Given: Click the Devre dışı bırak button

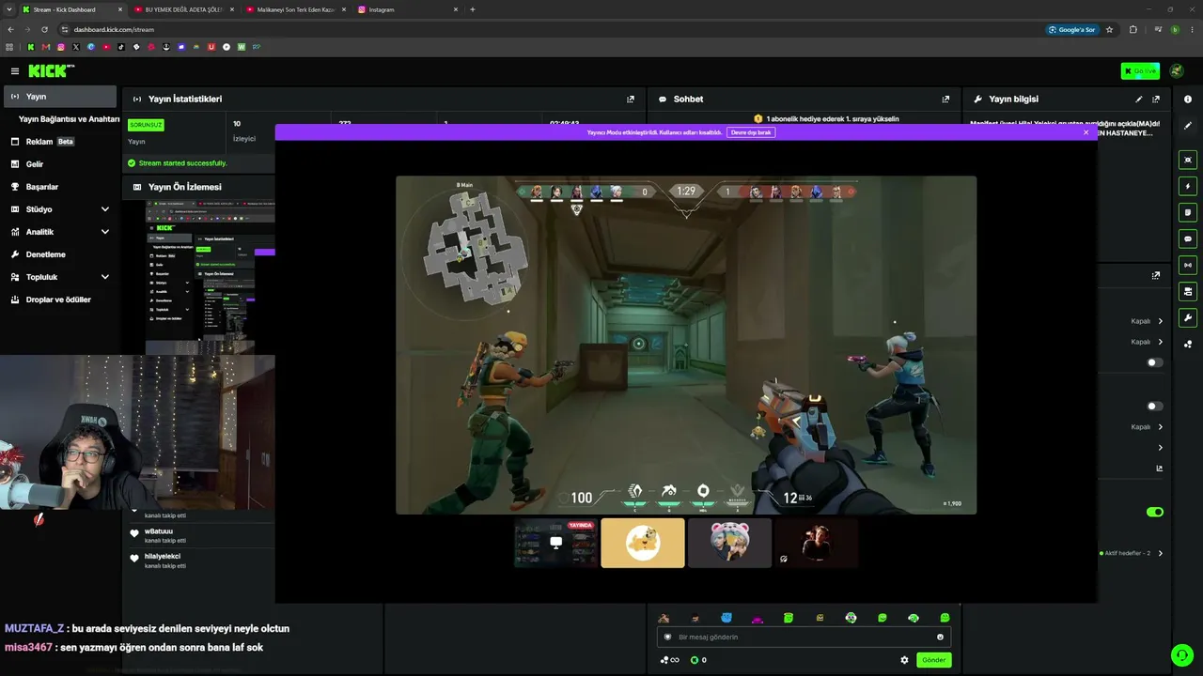Looking at the screenshot, I should pyautogui.click(x=751, y=132).
